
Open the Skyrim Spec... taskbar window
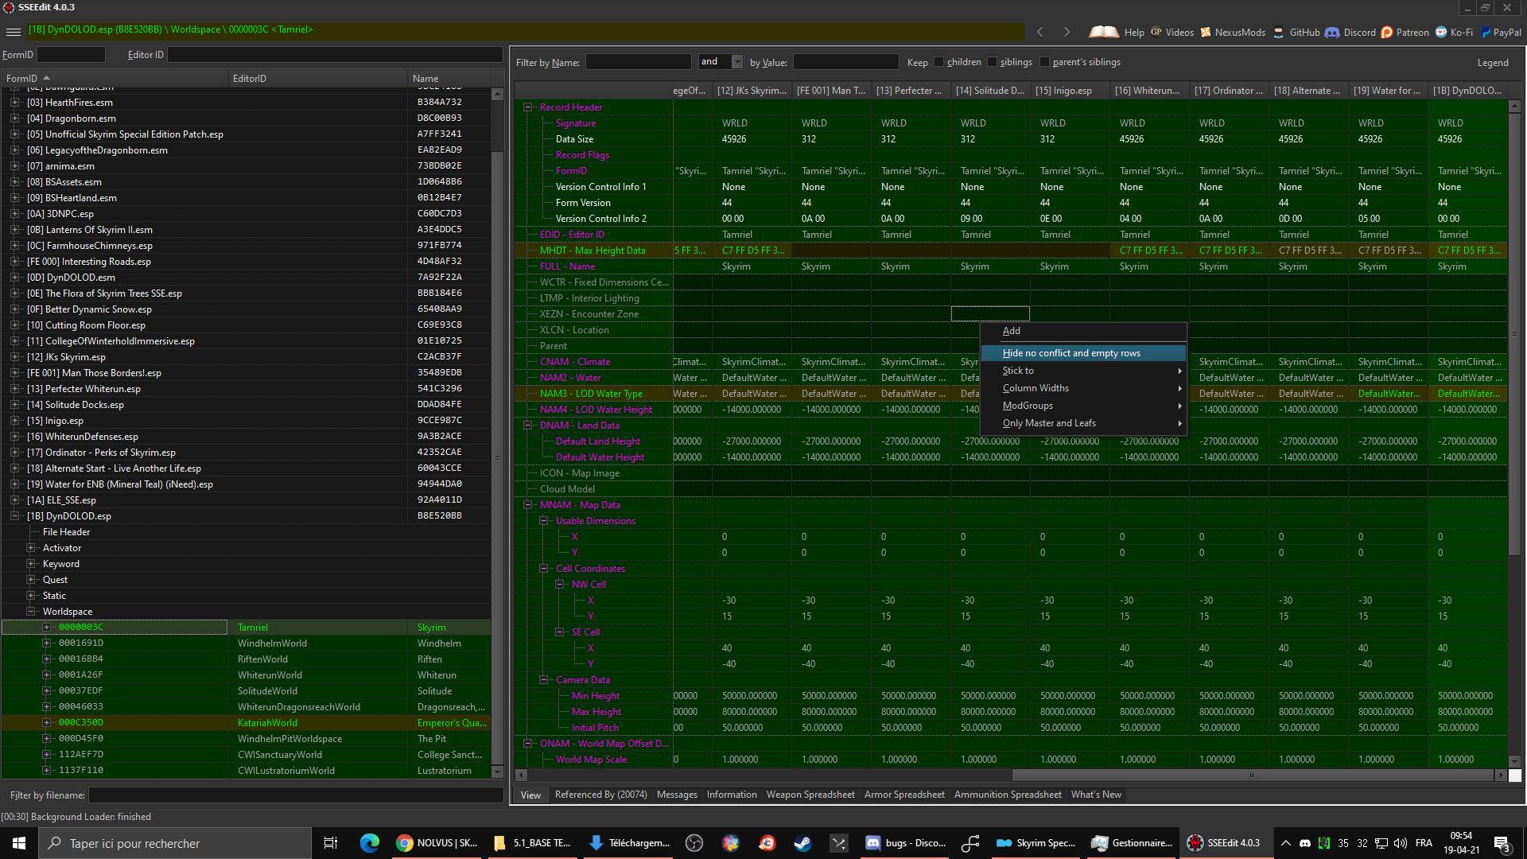coord(1035,843)
